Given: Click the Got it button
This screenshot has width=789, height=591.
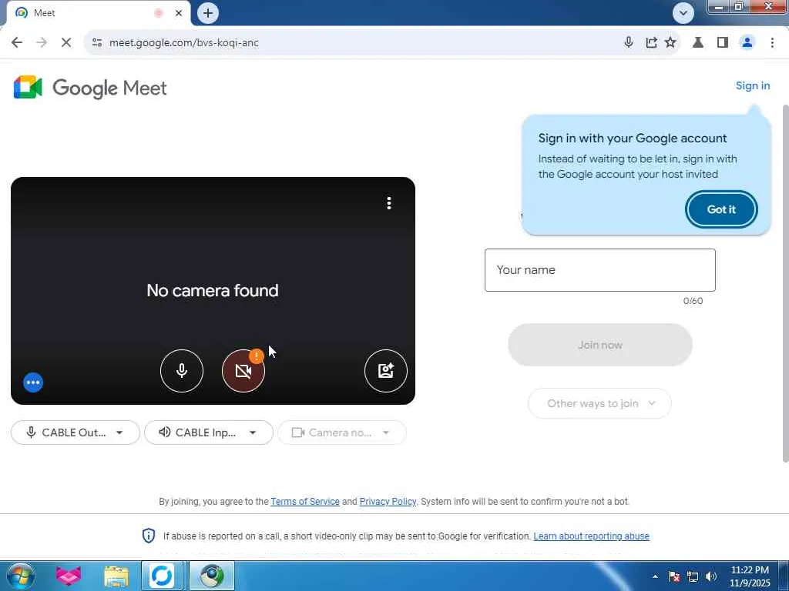Looking at the screenshot, I should 721,209.
